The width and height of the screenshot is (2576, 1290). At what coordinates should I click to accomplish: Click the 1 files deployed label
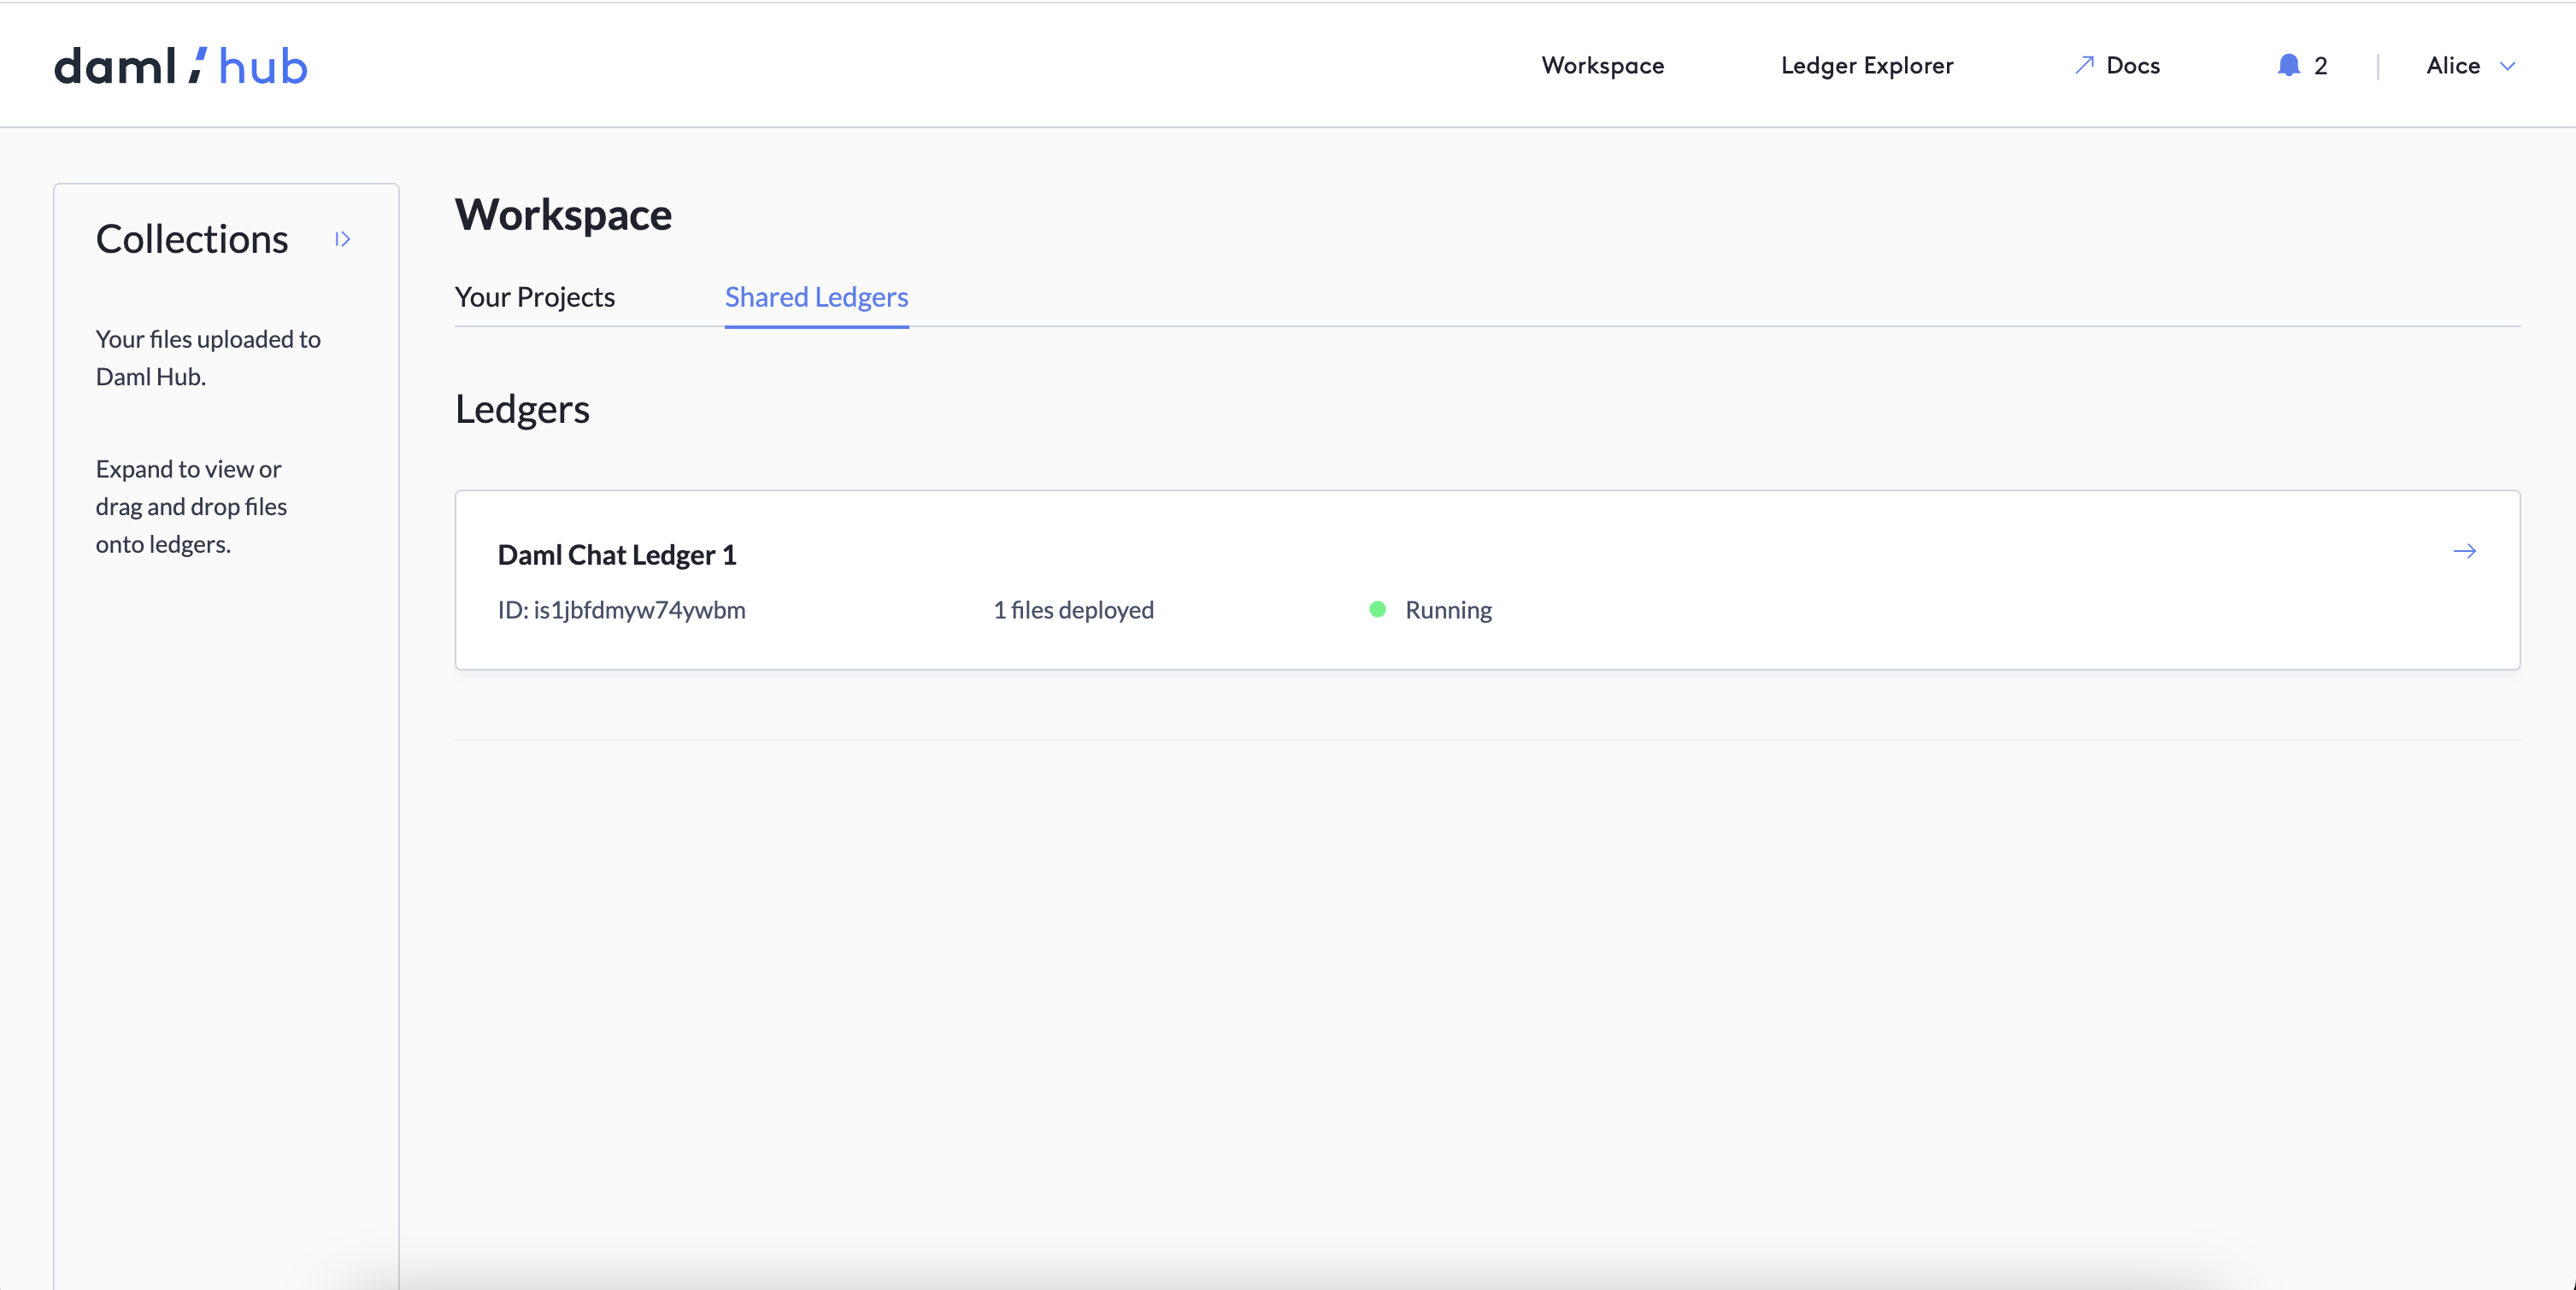point(1073,609)
